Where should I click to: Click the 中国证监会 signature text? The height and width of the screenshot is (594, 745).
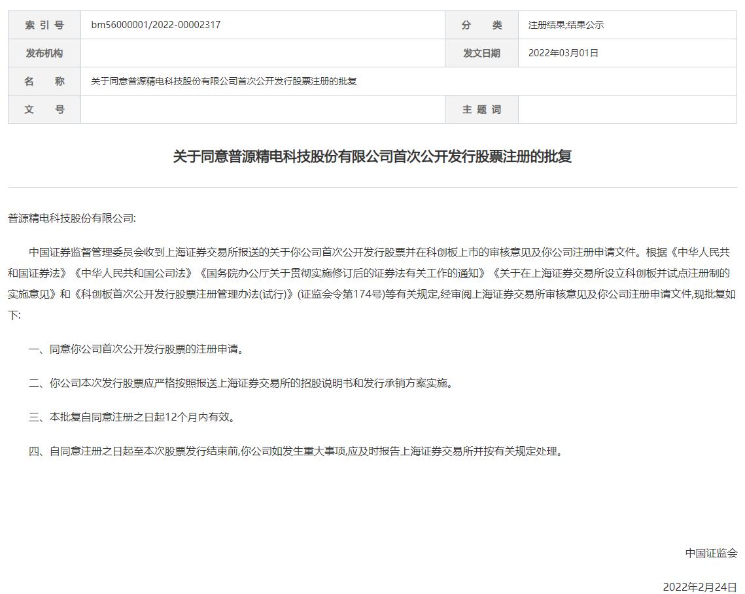coord(711,553)
